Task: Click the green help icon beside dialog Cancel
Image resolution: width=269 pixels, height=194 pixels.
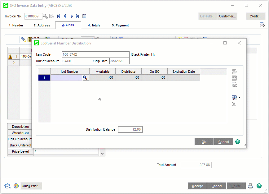Action: click(x=238, y=142)
